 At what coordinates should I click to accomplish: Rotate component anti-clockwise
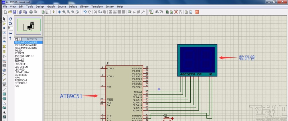[x=10, y=24]
